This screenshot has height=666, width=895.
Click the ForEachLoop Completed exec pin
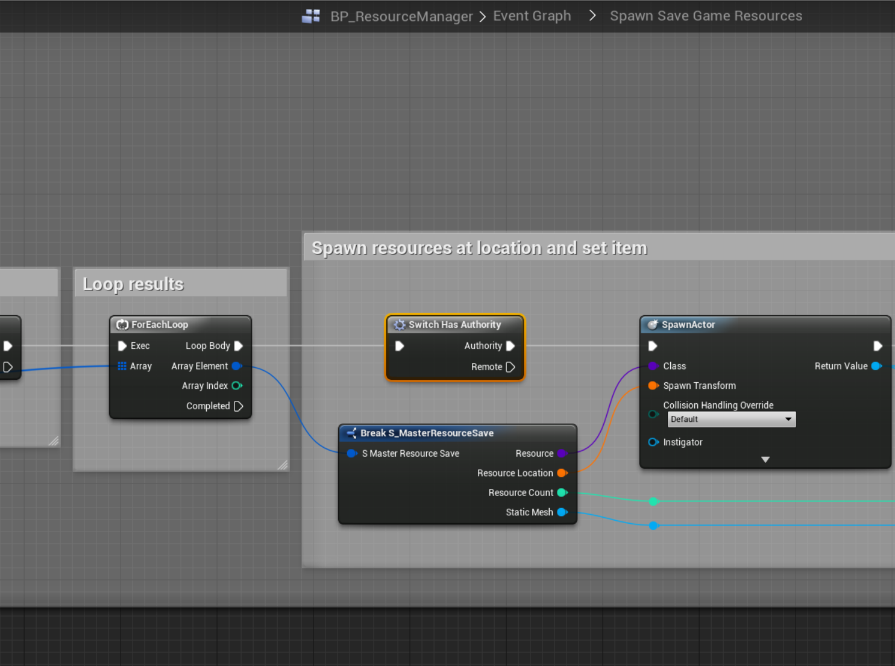click(239, 406)
